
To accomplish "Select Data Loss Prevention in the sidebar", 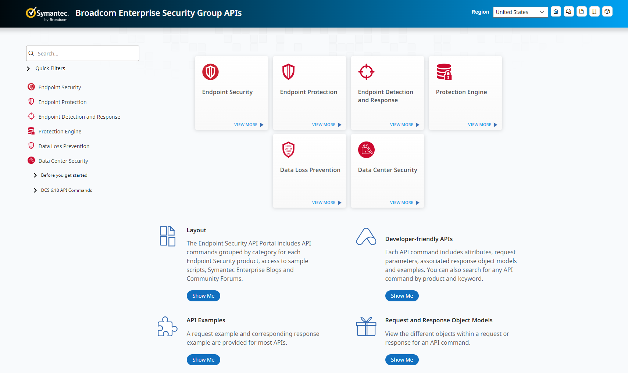I will tap(64, 146).
